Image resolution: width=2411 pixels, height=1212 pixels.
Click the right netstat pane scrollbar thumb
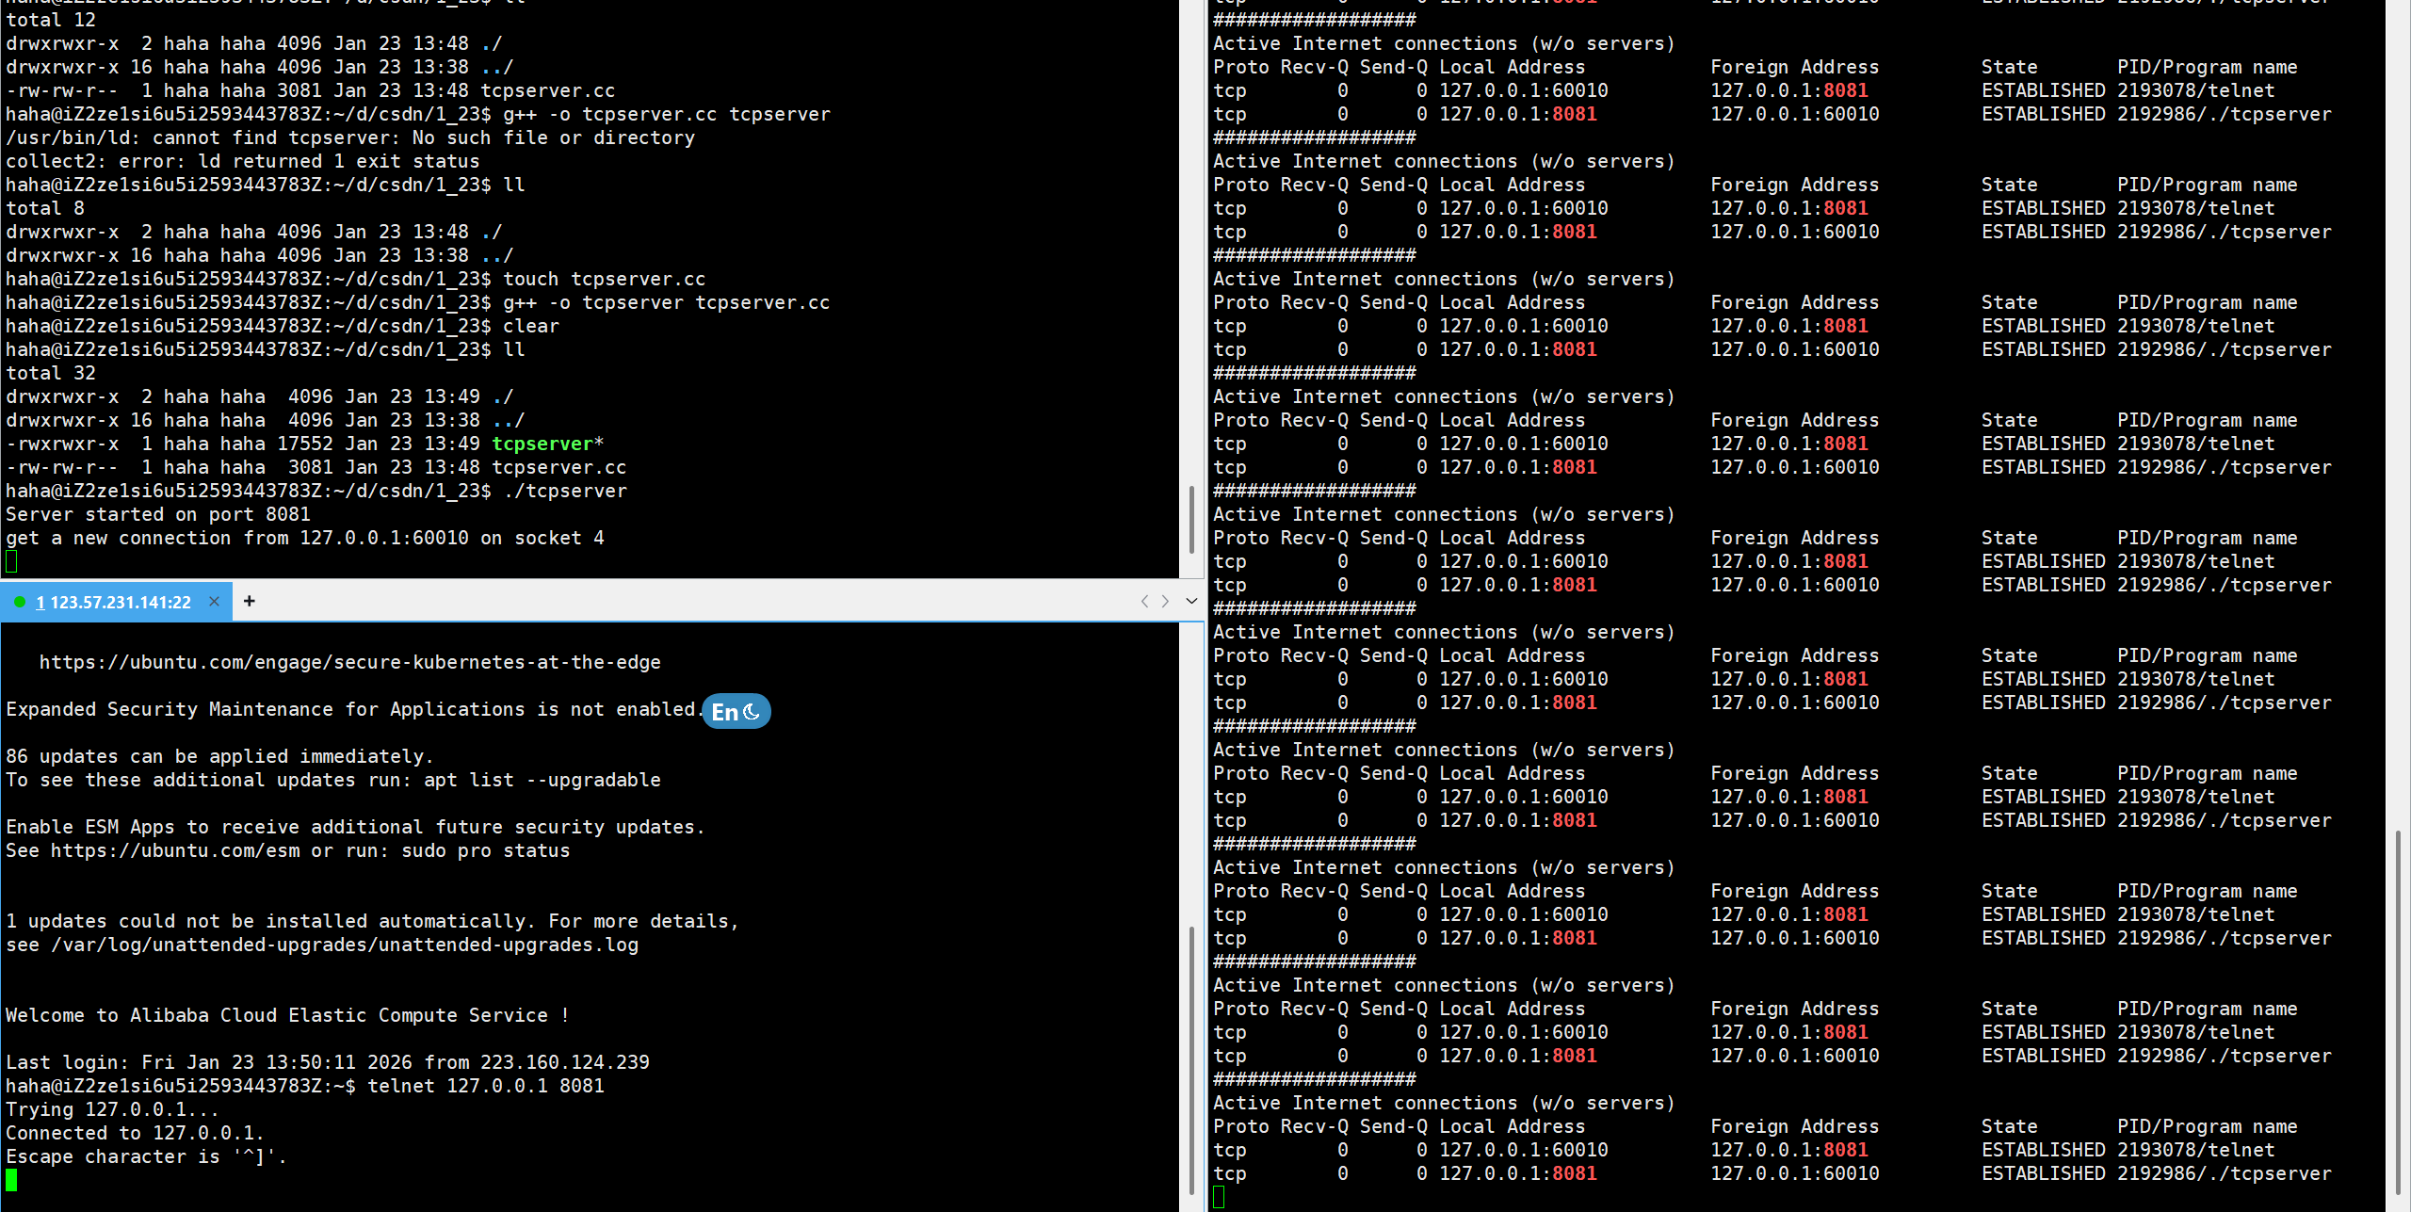point(2397,1012)
